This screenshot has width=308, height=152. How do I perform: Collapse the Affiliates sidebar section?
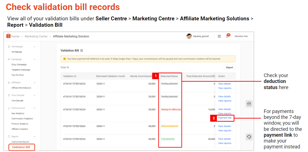[34, 83]
